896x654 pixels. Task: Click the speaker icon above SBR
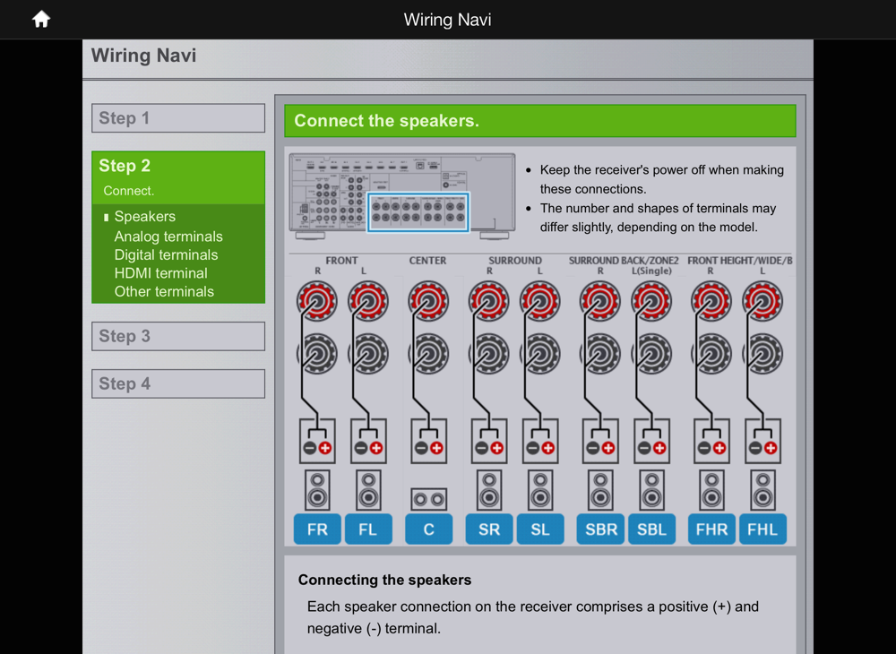pos(600,490)
